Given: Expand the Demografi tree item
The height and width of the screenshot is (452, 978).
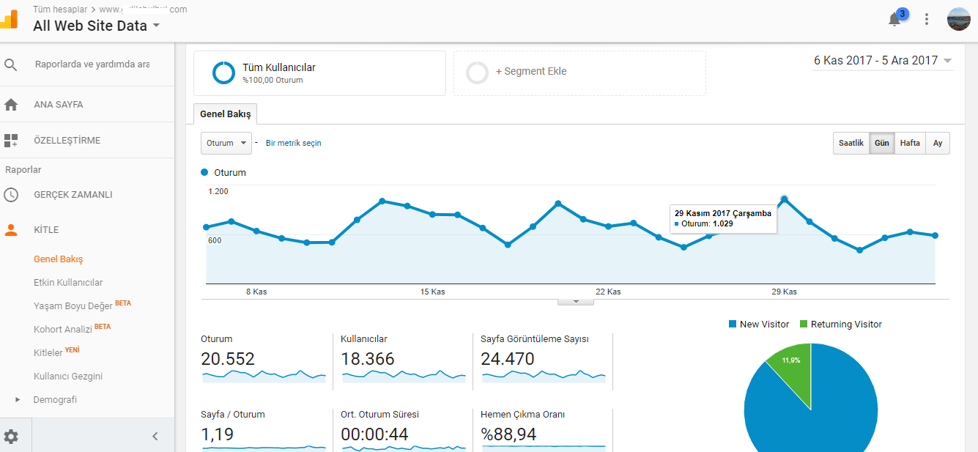Looking at the screenshot, I should (18, 400).
